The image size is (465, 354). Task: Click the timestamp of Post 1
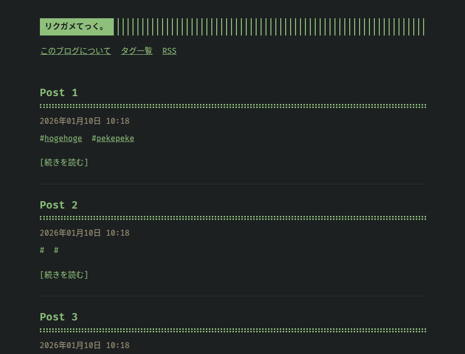tap(84, 121)
